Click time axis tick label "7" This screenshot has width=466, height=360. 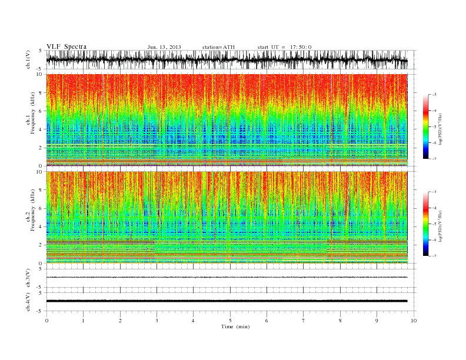pyautogui.click(x=304, y=321)
